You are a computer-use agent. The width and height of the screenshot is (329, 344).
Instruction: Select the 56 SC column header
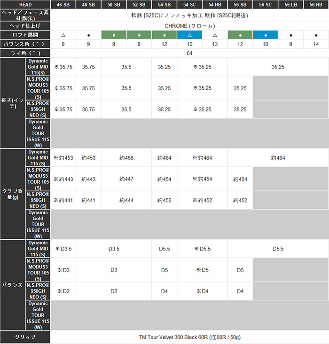pos(266,4)
